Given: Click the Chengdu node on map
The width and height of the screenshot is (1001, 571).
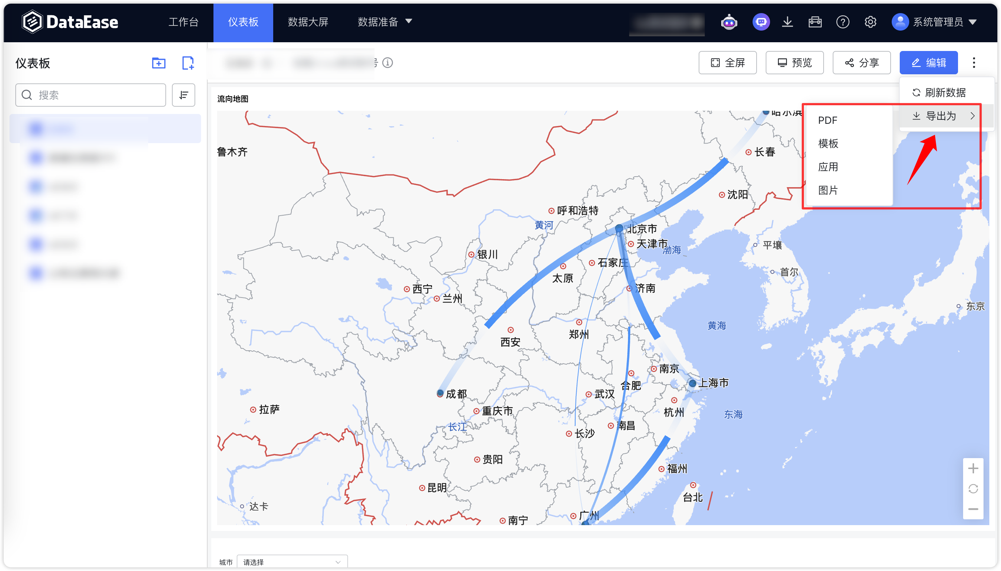Looking at the screenshot, I should point(440,393).
